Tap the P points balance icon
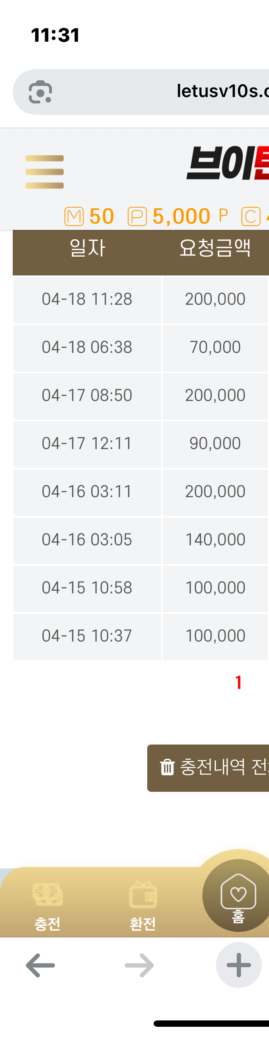The width and height of the screenshot is (269, 1037). pos(137,216)
